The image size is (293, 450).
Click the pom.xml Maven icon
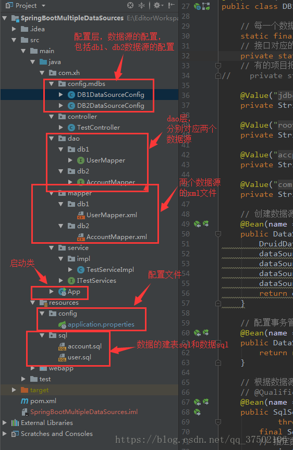point(25,401)
